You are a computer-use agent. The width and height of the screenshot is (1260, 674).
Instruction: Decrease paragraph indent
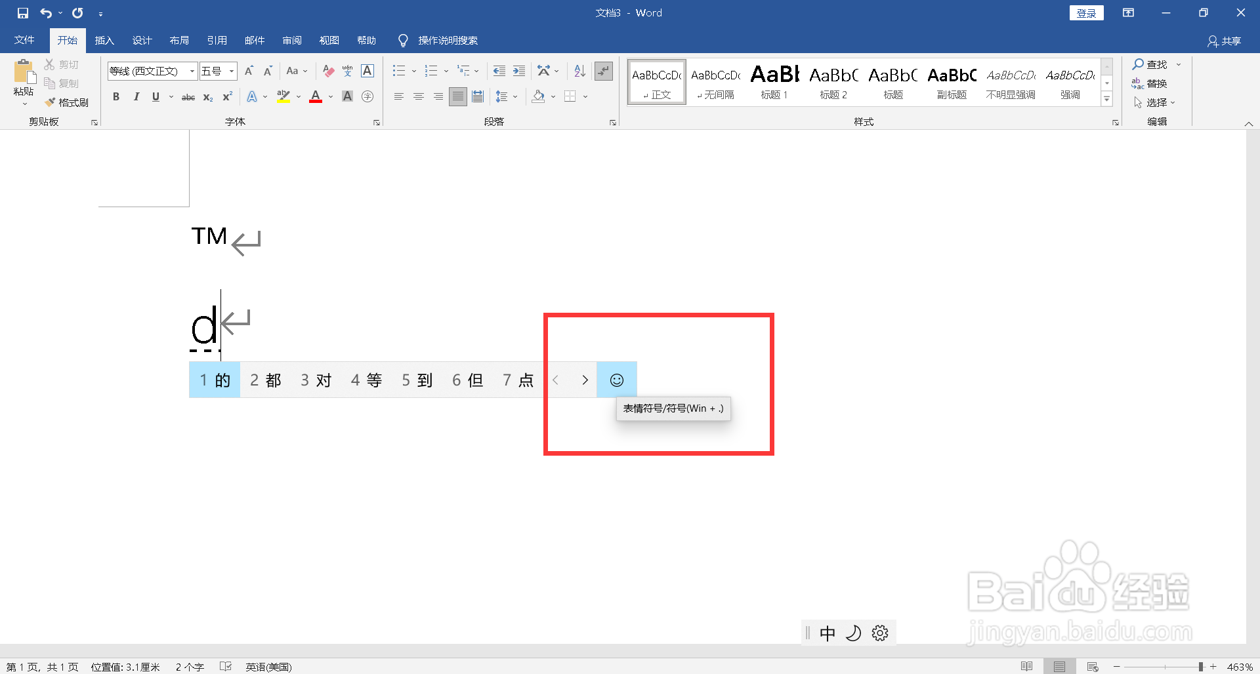point(499,70)
